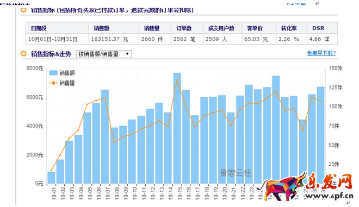Viewport: 359px width, 207px height.
Task: Click the 10-01 sales bar
Action: coord(51,178)
